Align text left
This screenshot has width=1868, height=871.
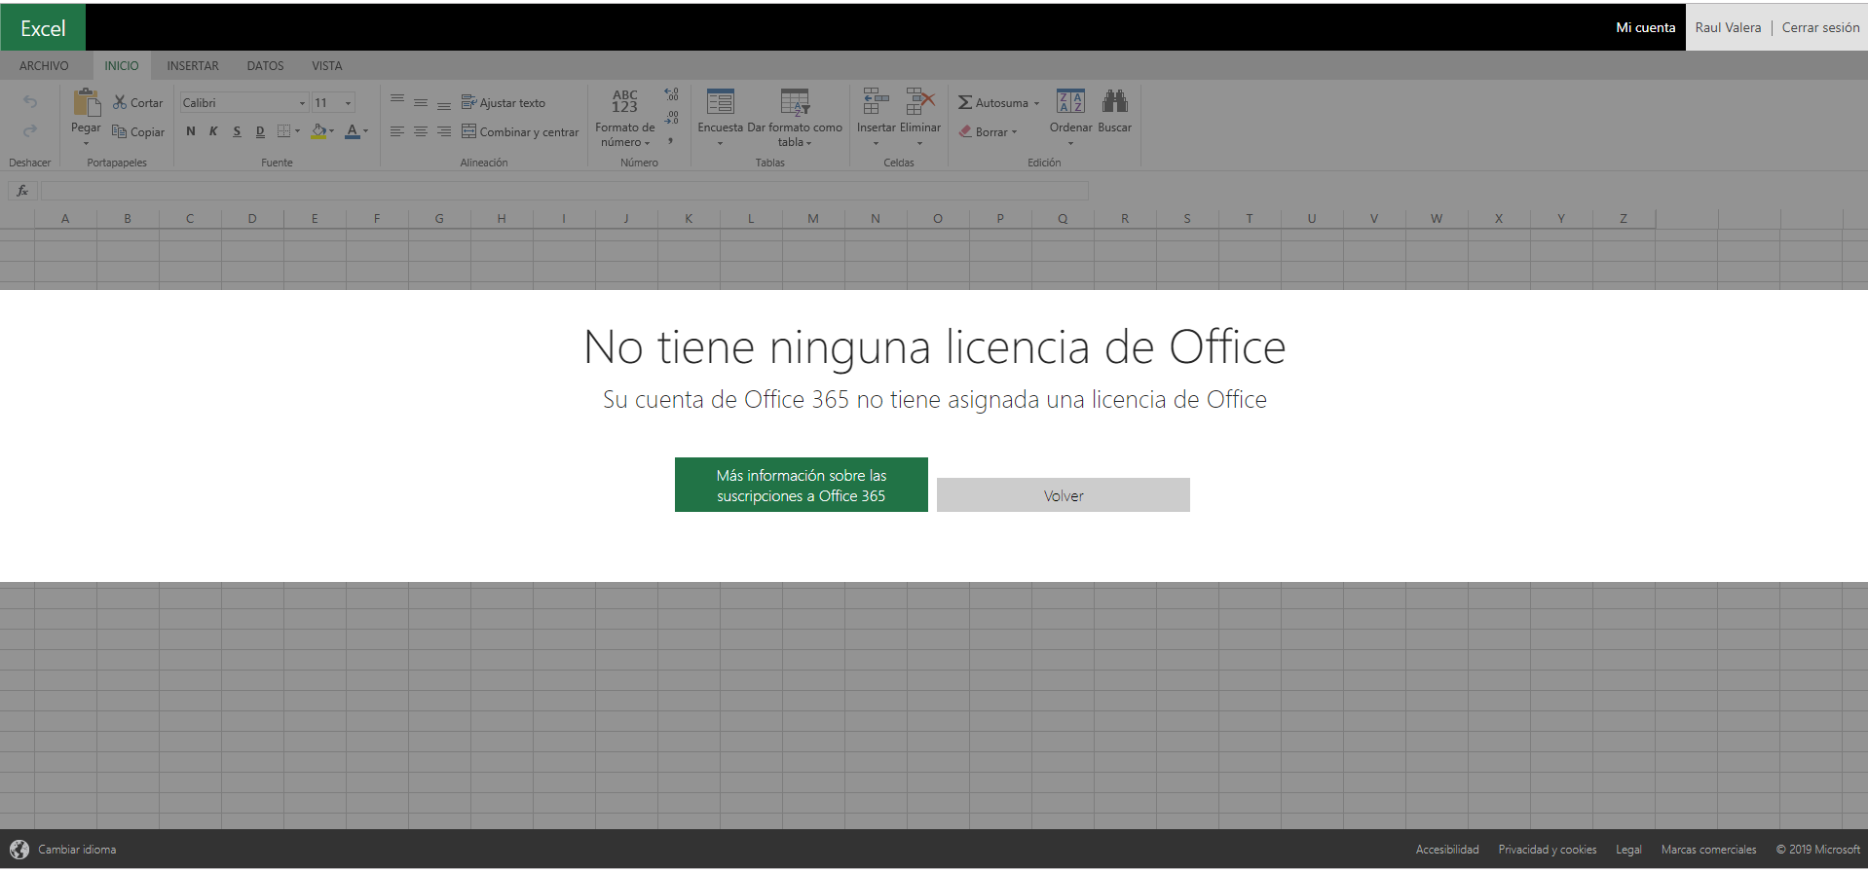tap(397, 131)
